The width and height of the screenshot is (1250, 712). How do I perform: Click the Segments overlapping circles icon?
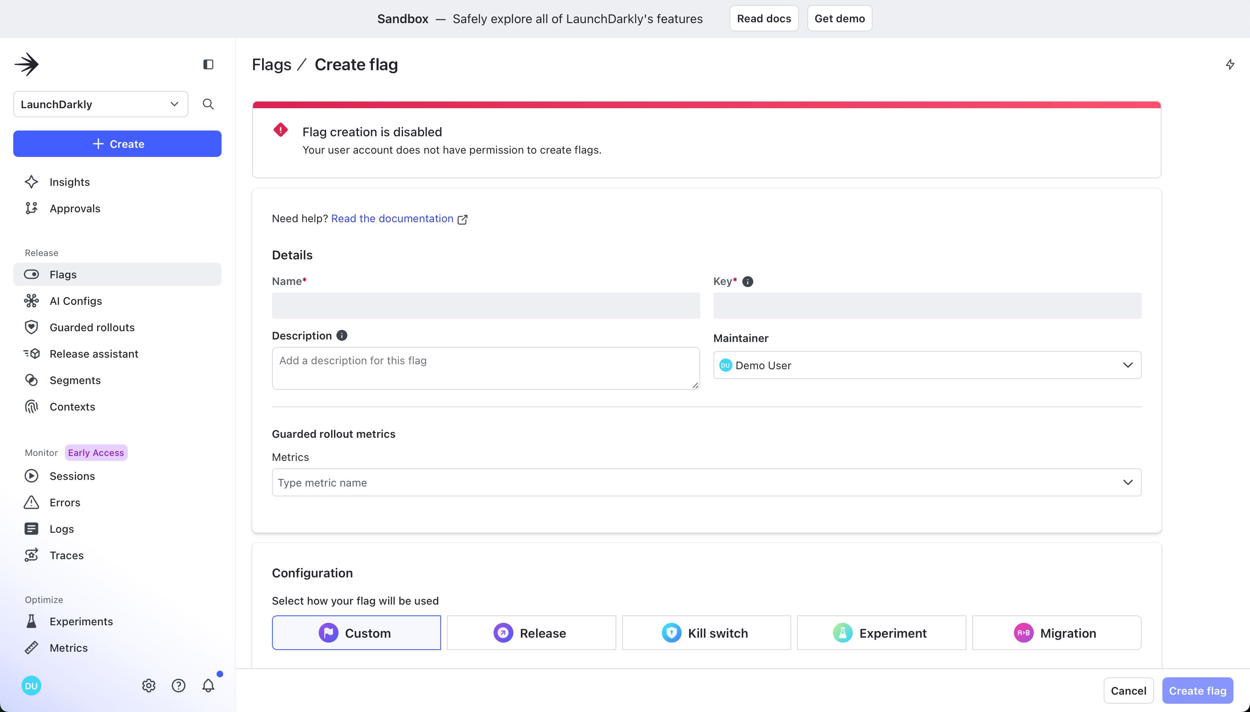31,380
